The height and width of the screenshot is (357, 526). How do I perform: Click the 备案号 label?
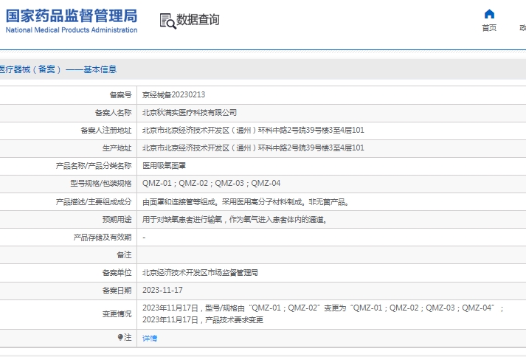(121, 95)
